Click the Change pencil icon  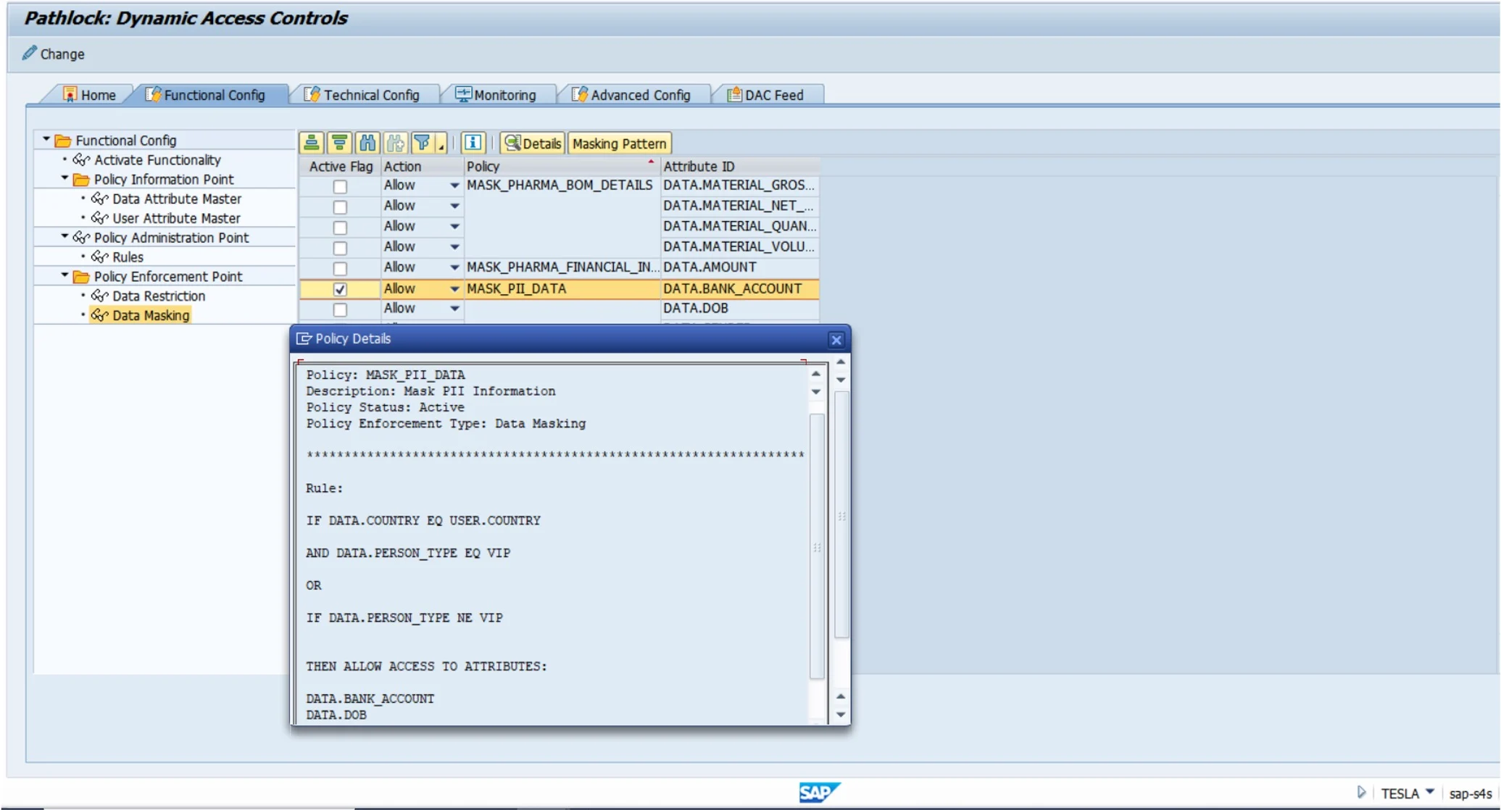[x=29, y=53]
